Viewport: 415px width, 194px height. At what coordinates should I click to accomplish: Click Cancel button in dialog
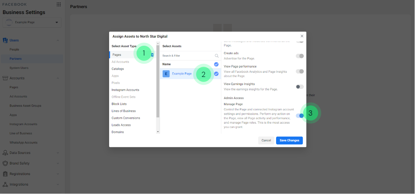click(x=266, y=141)
